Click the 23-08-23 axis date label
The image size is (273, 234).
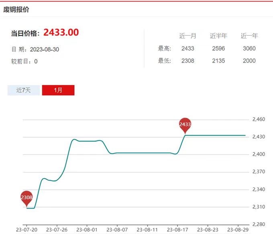pos(208,230)
